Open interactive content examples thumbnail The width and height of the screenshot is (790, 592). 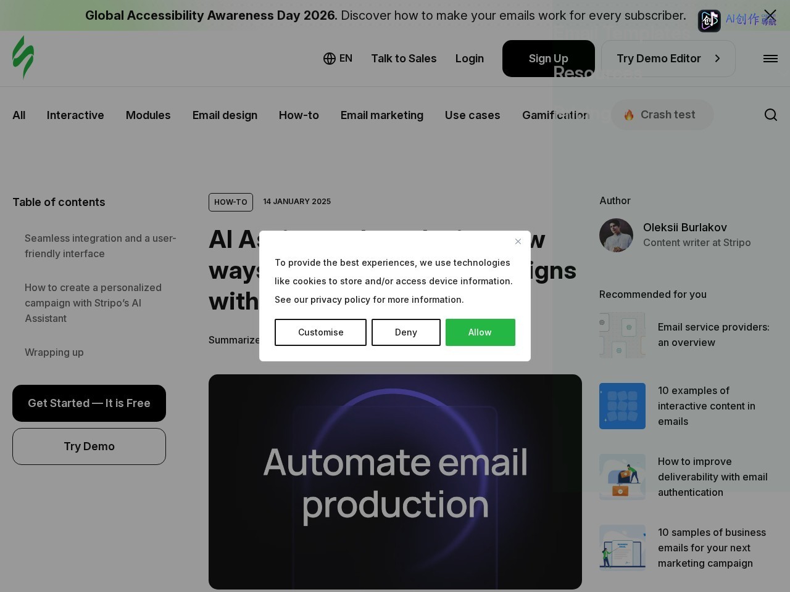tap(622, 406)
